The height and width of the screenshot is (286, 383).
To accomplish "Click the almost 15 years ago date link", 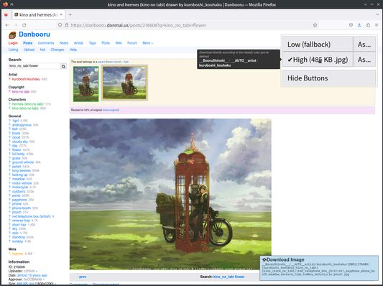I will (32, 275).
